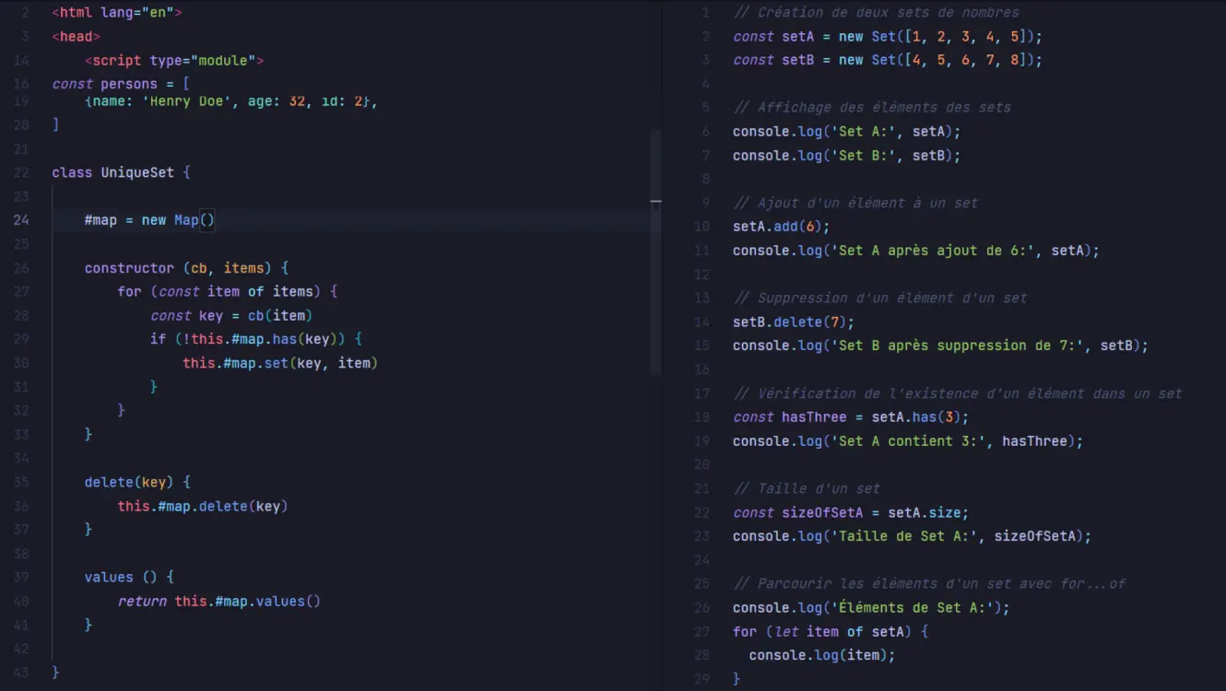1226x691 pixels.
Task: Click 'for (let item of setA) {' line
Action: click(x=831, y=631)
